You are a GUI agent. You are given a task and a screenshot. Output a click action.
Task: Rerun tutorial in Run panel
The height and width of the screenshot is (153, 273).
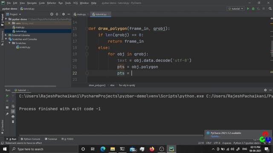coord(7,96)
